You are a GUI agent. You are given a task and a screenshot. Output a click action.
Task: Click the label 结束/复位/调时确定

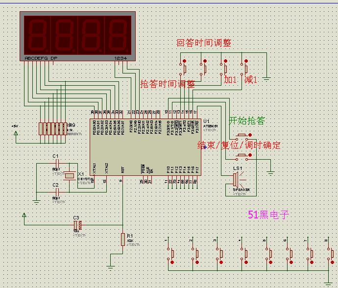(x=239, y=145)
